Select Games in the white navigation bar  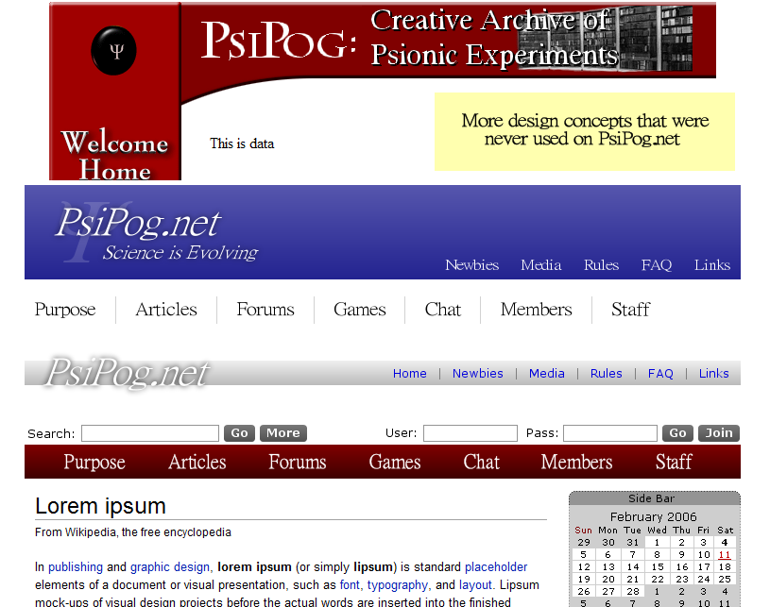[x=360, y=310]
